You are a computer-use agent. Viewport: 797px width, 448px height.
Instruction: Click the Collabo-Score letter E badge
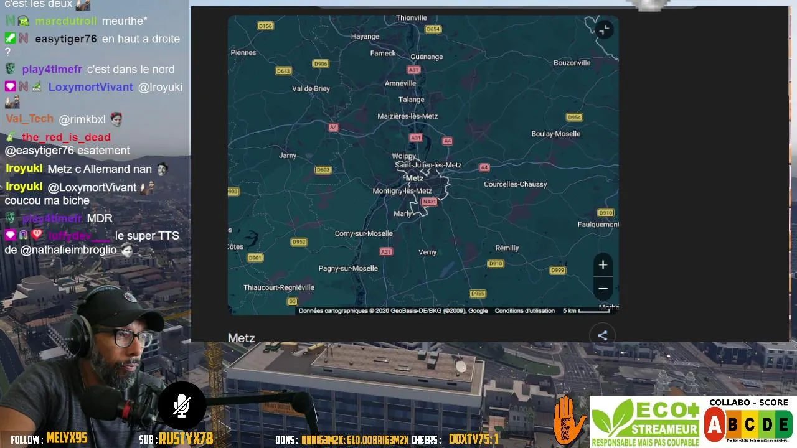coord(785,426)
